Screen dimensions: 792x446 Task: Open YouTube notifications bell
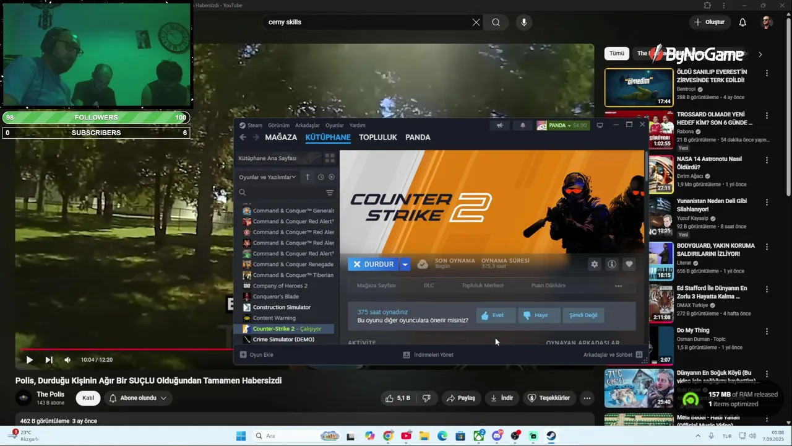pos(742,22)
